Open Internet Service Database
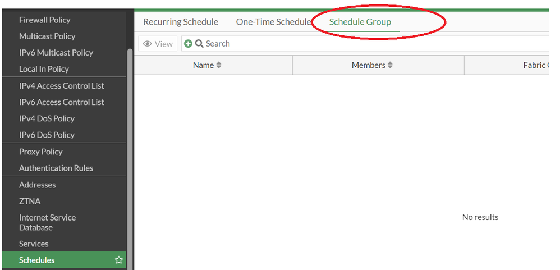This screenshot has height=270, width=560. [47, 222]
